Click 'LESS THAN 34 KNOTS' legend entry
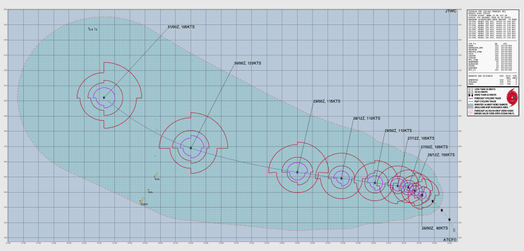 485,89
